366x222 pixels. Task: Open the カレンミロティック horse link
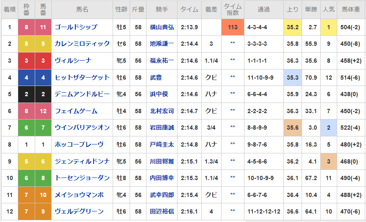pos(82,44)
